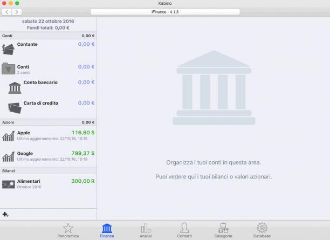Screen dimensions: 330x240
Task: Click the Conti section header bar
Action: coord(48,36)
